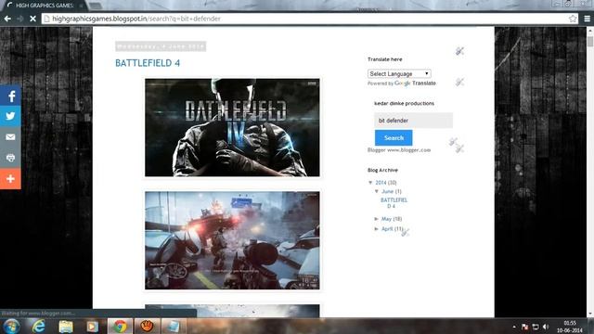
Task: Open Select Language dropdown
Action: tap(399, 73)
